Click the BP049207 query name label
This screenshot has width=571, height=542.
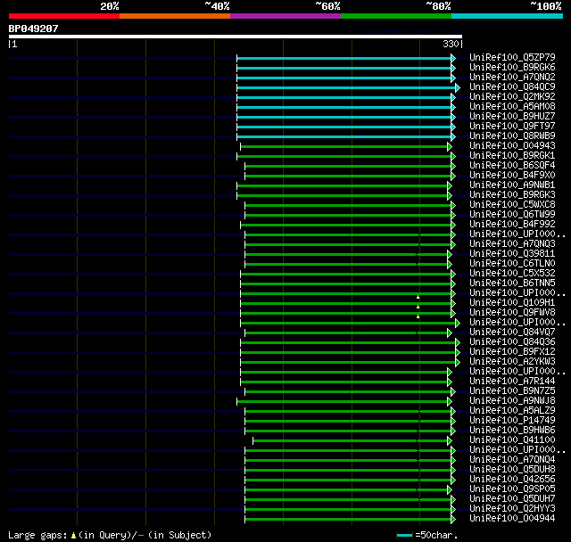click(x=34, y=29)
